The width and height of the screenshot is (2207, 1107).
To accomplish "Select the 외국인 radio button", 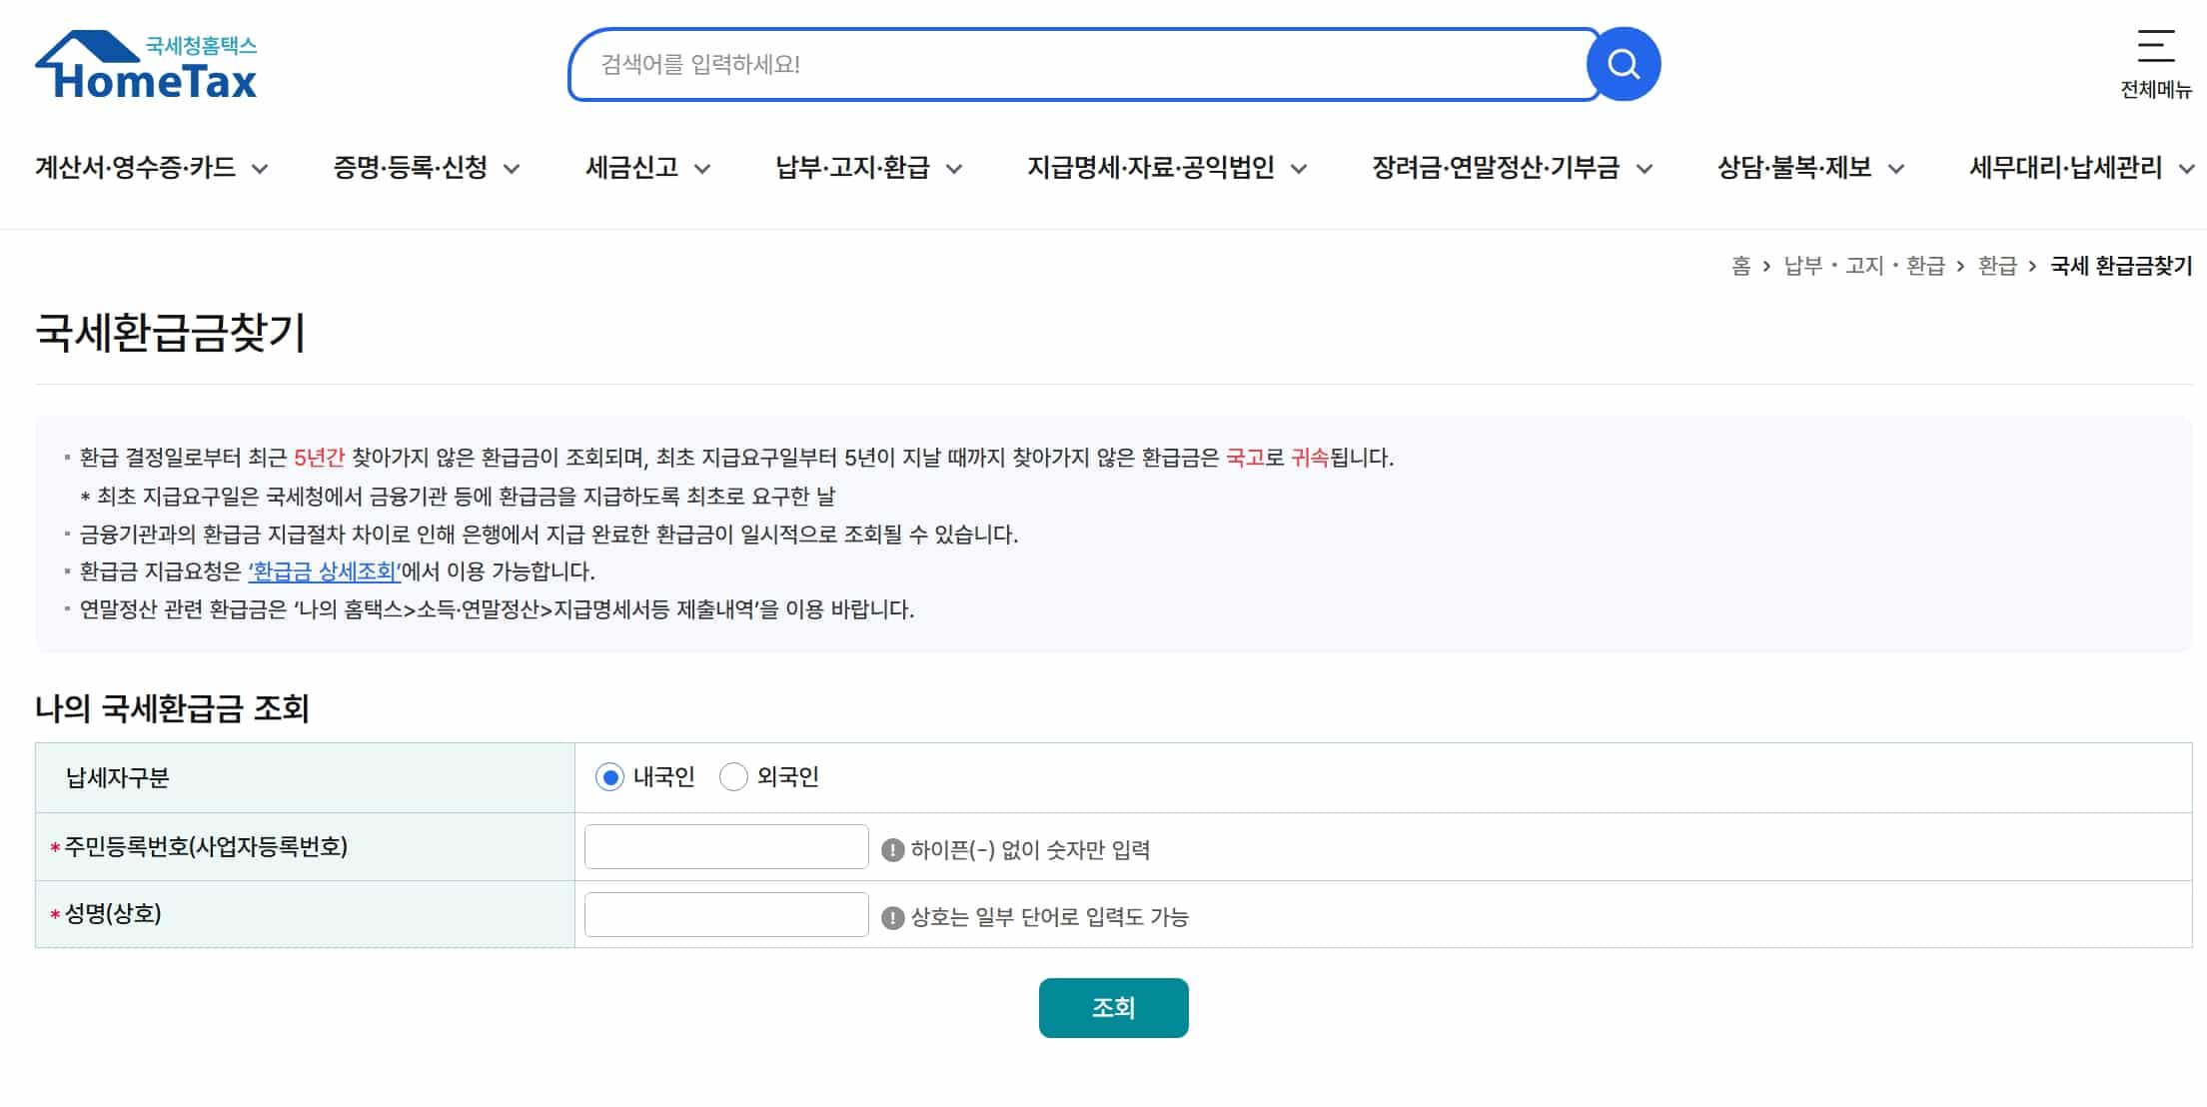I will click(x=733, y=777).
